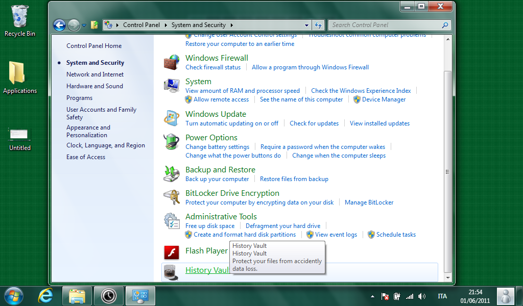Click in the Search Control Panel box
Screen dimensions: 523x306
pyautogui.click(x=384, y=25)
